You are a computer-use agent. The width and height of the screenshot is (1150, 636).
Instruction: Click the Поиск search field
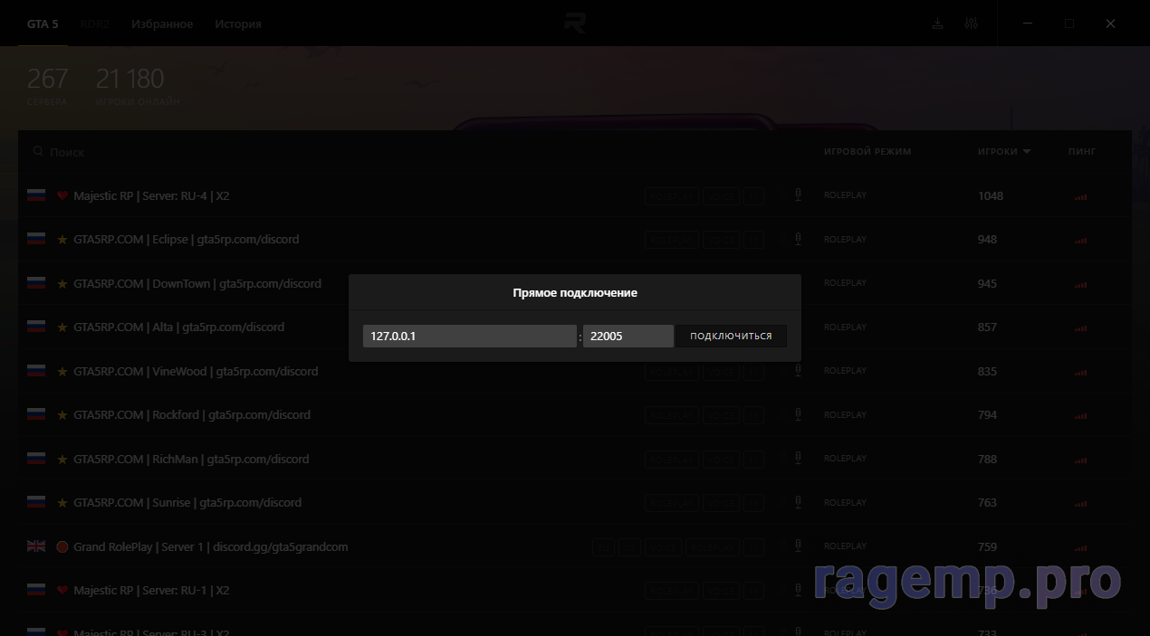(417, 152)
